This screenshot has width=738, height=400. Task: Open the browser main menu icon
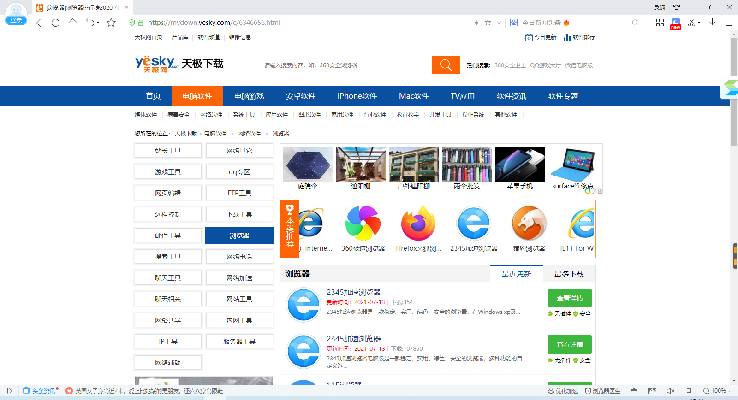[x=729, y=23]
